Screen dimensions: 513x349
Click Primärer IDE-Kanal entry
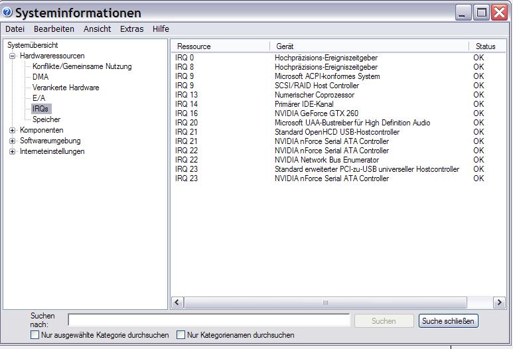(x=304, y=104)
